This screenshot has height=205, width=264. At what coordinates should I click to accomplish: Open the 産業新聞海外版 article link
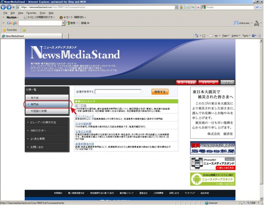(x=85, y=144)
